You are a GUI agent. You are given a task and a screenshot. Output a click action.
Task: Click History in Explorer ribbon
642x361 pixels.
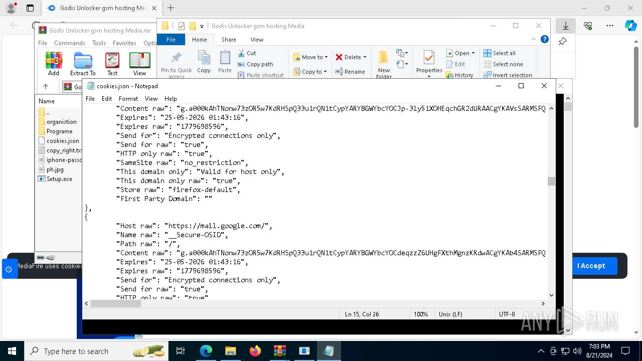[x=459, y=75]
